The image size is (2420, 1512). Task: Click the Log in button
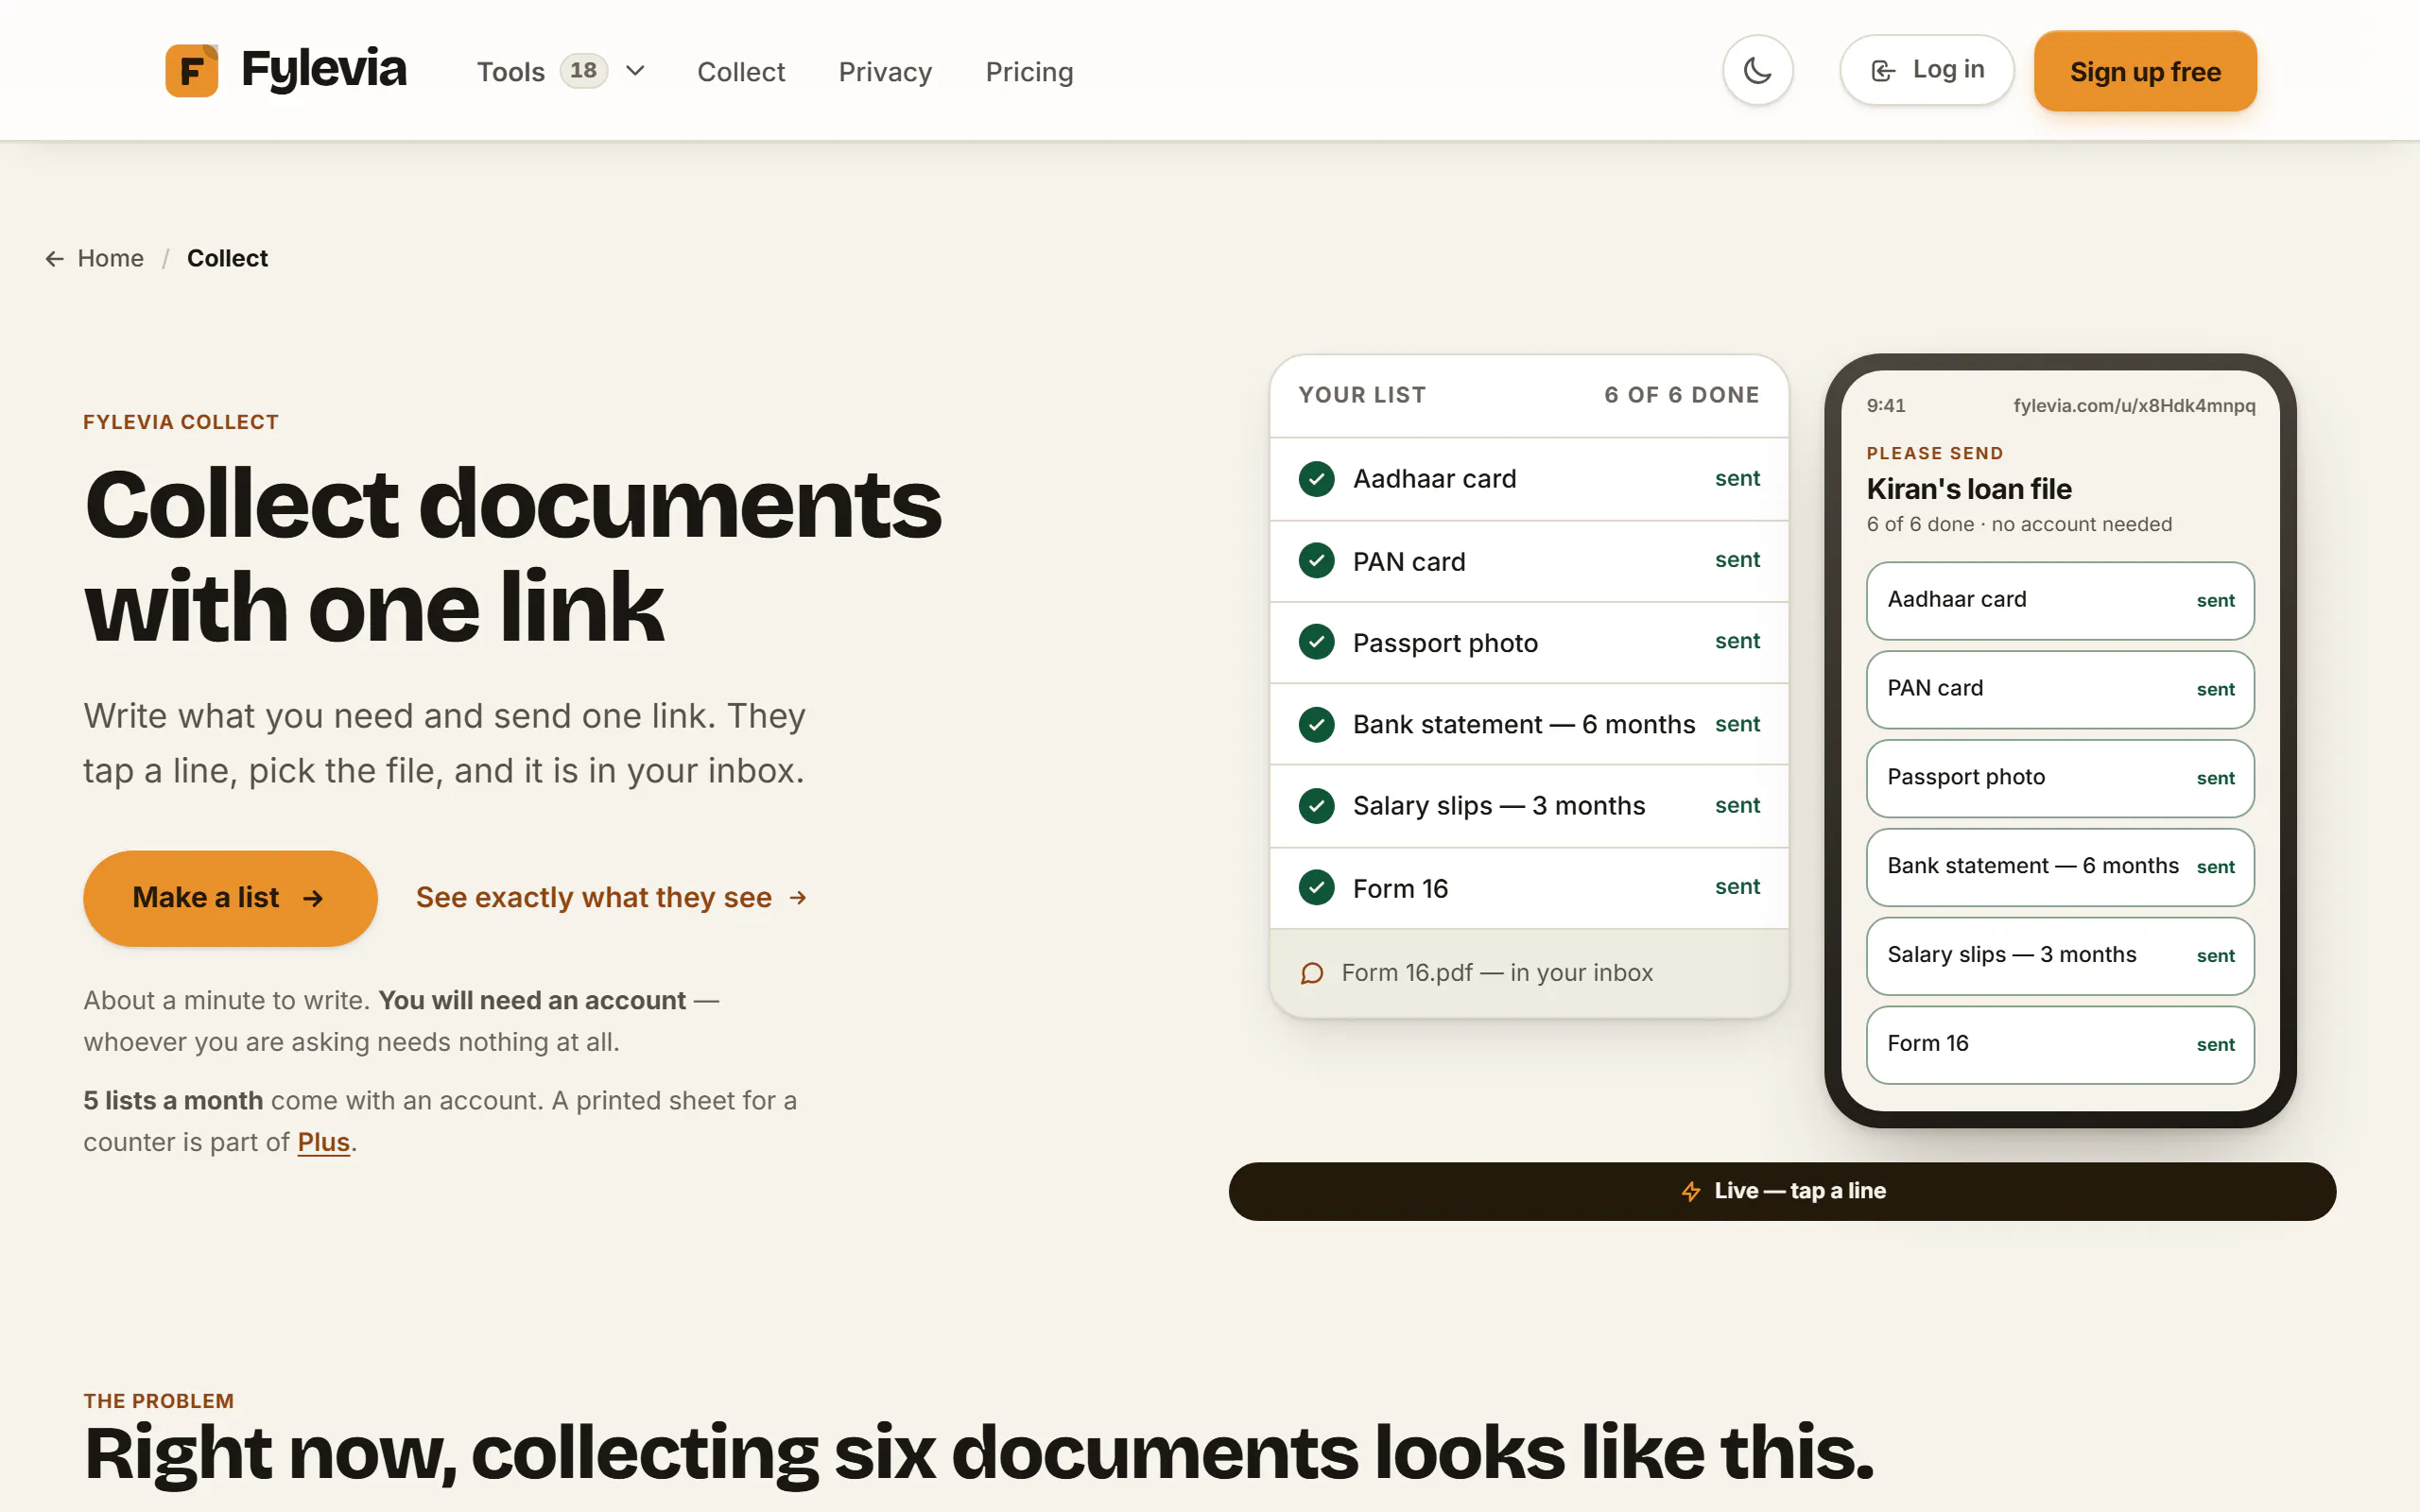[1926, 70]
